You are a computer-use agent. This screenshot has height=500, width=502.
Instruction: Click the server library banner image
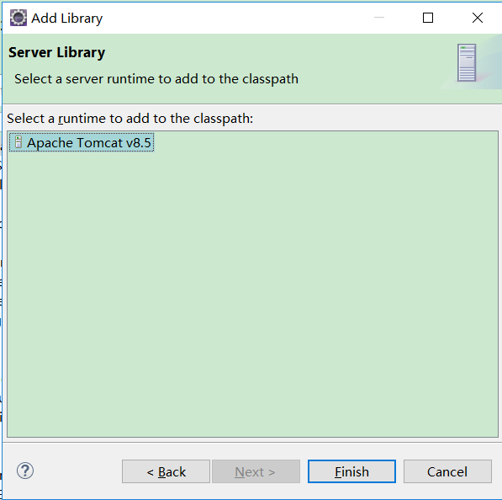tap(467, 62)
